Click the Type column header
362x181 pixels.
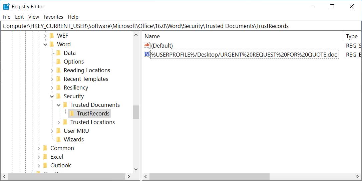point(352,36)
